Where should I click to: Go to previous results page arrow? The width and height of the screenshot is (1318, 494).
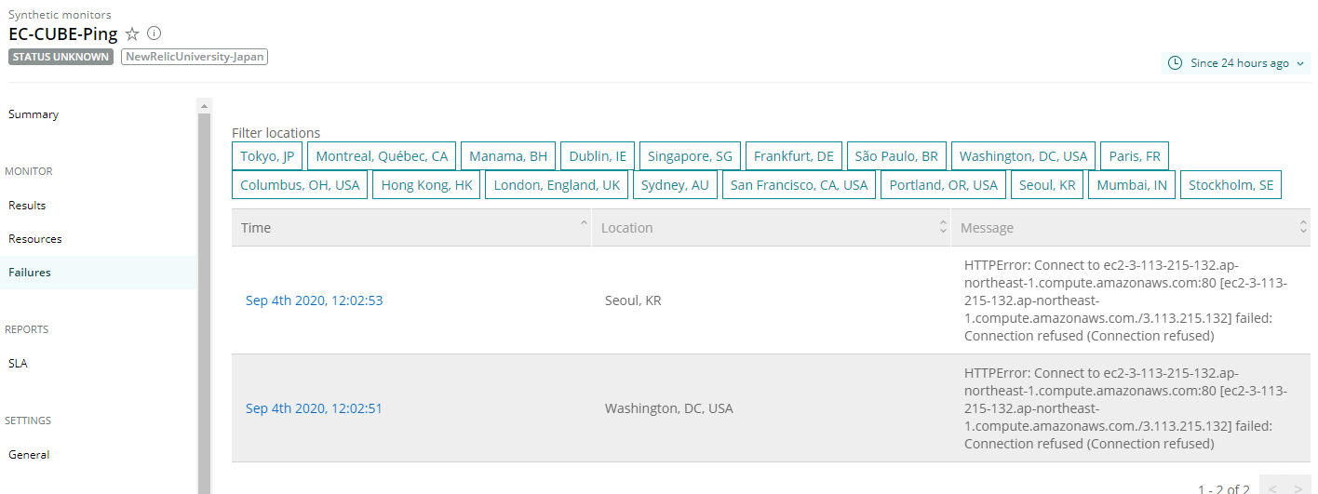1272,487
